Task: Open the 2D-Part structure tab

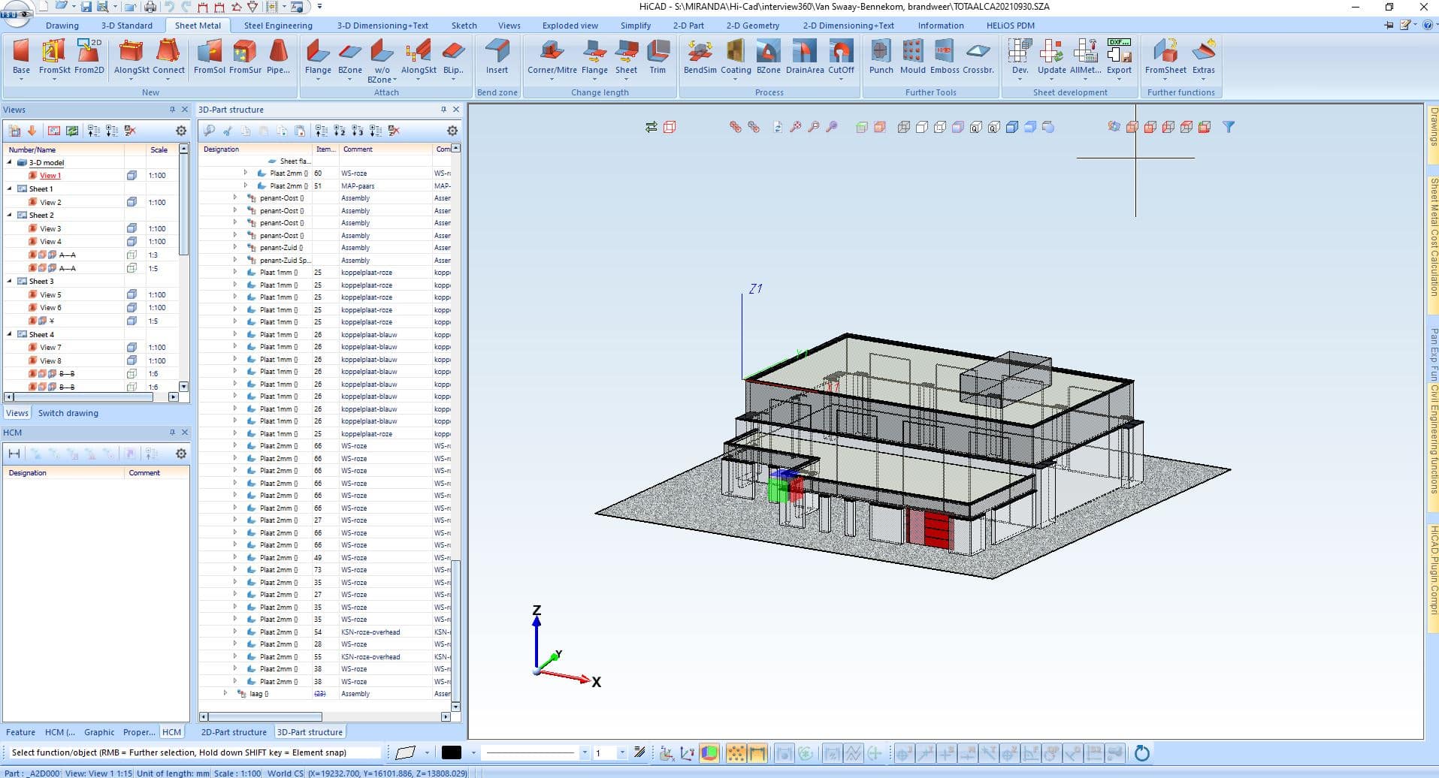Action: pos(233,732)
